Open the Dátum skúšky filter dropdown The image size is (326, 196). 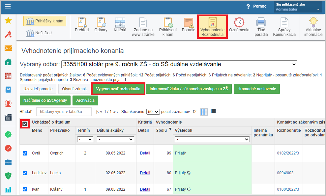(115, 139)
